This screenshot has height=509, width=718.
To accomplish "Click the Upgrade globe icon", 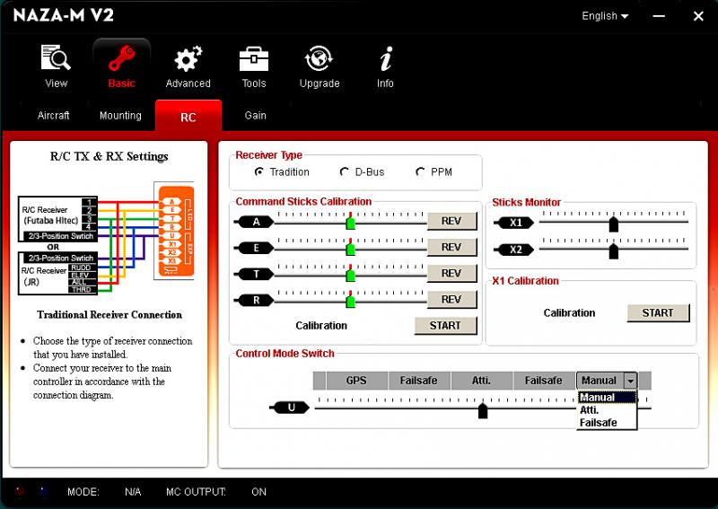I will [320, 59].
